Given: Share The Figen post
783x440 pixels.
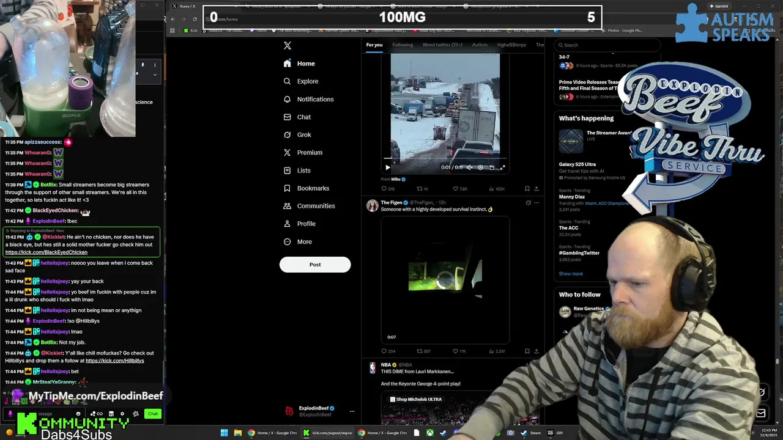Looking at the screenshot, I should (x=536, y=351).
